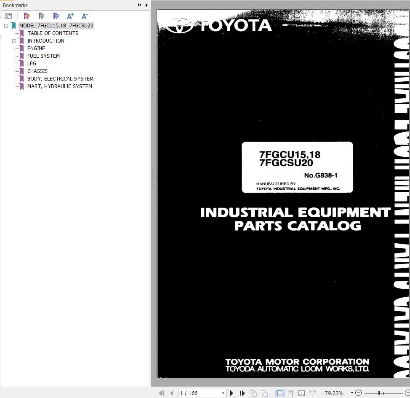Click the 79.23% zoom value
Image resolution: width=410 pixels, height=398 pixels.
(334, 393)
